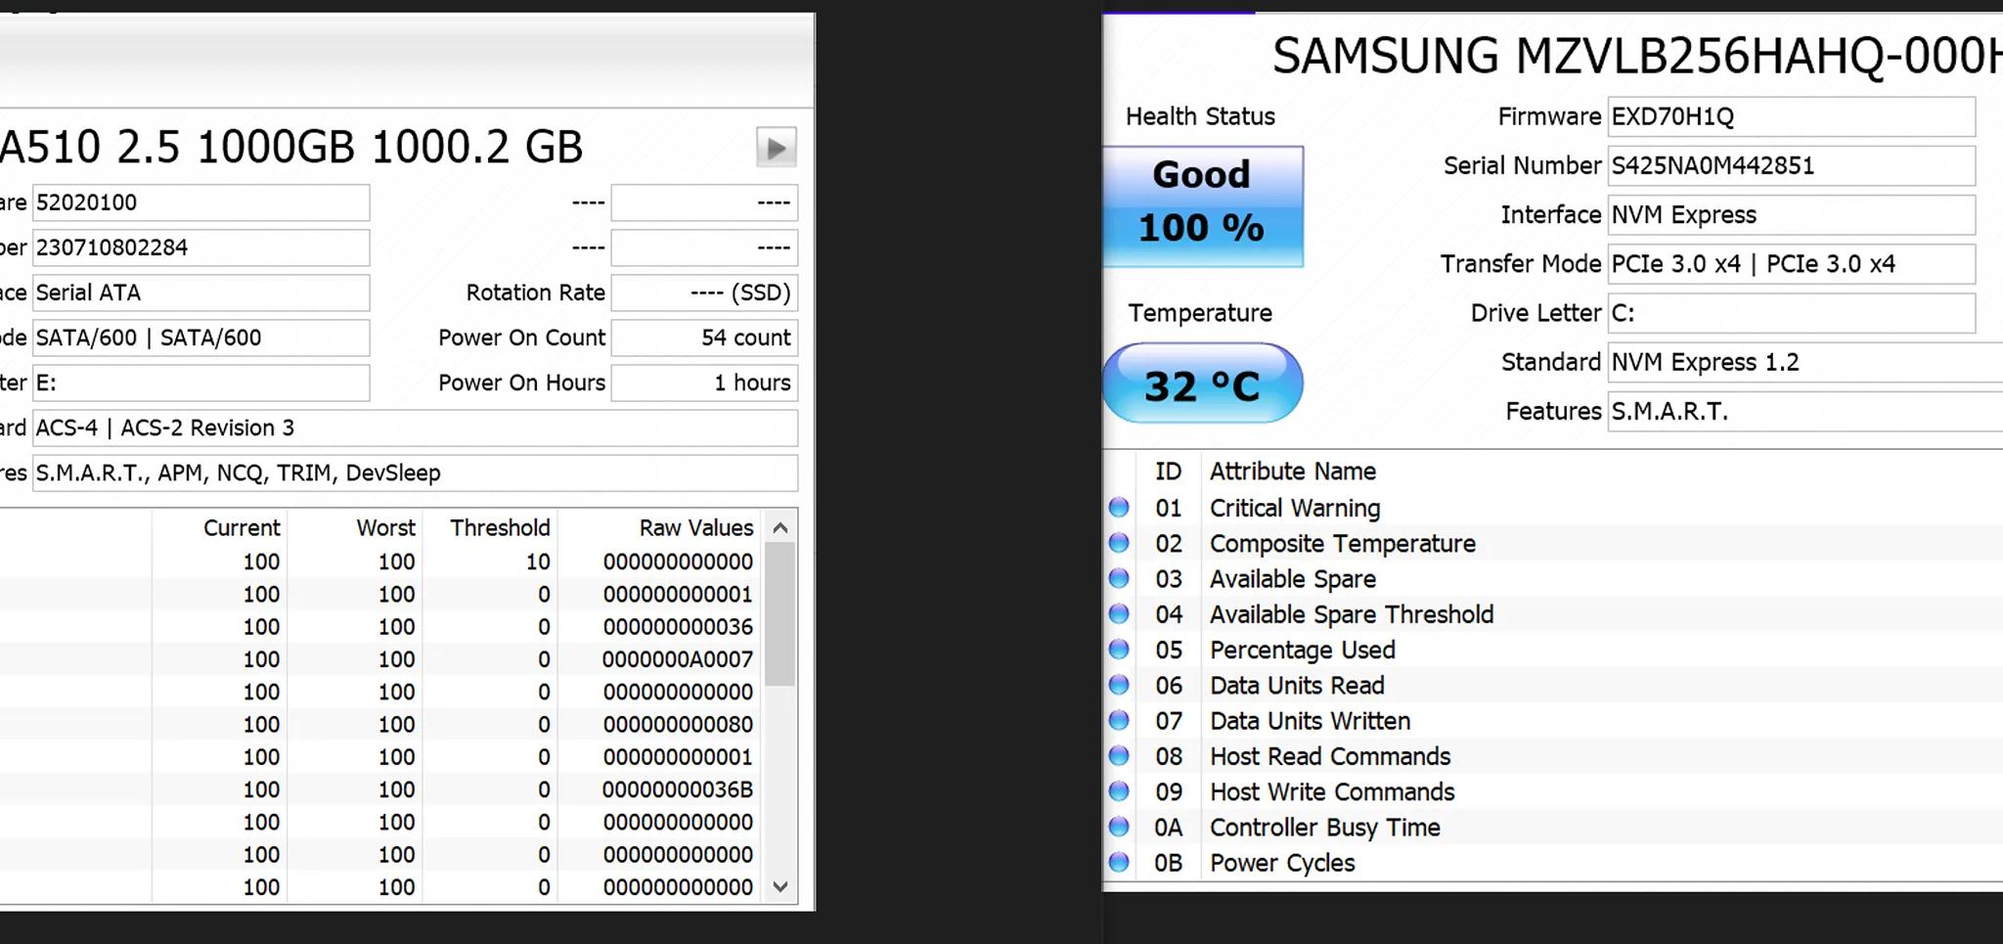The image size is (2003, 944).
Task: Click the scroll-down arrow in the A510 attribute list
Action: point(780,886)
